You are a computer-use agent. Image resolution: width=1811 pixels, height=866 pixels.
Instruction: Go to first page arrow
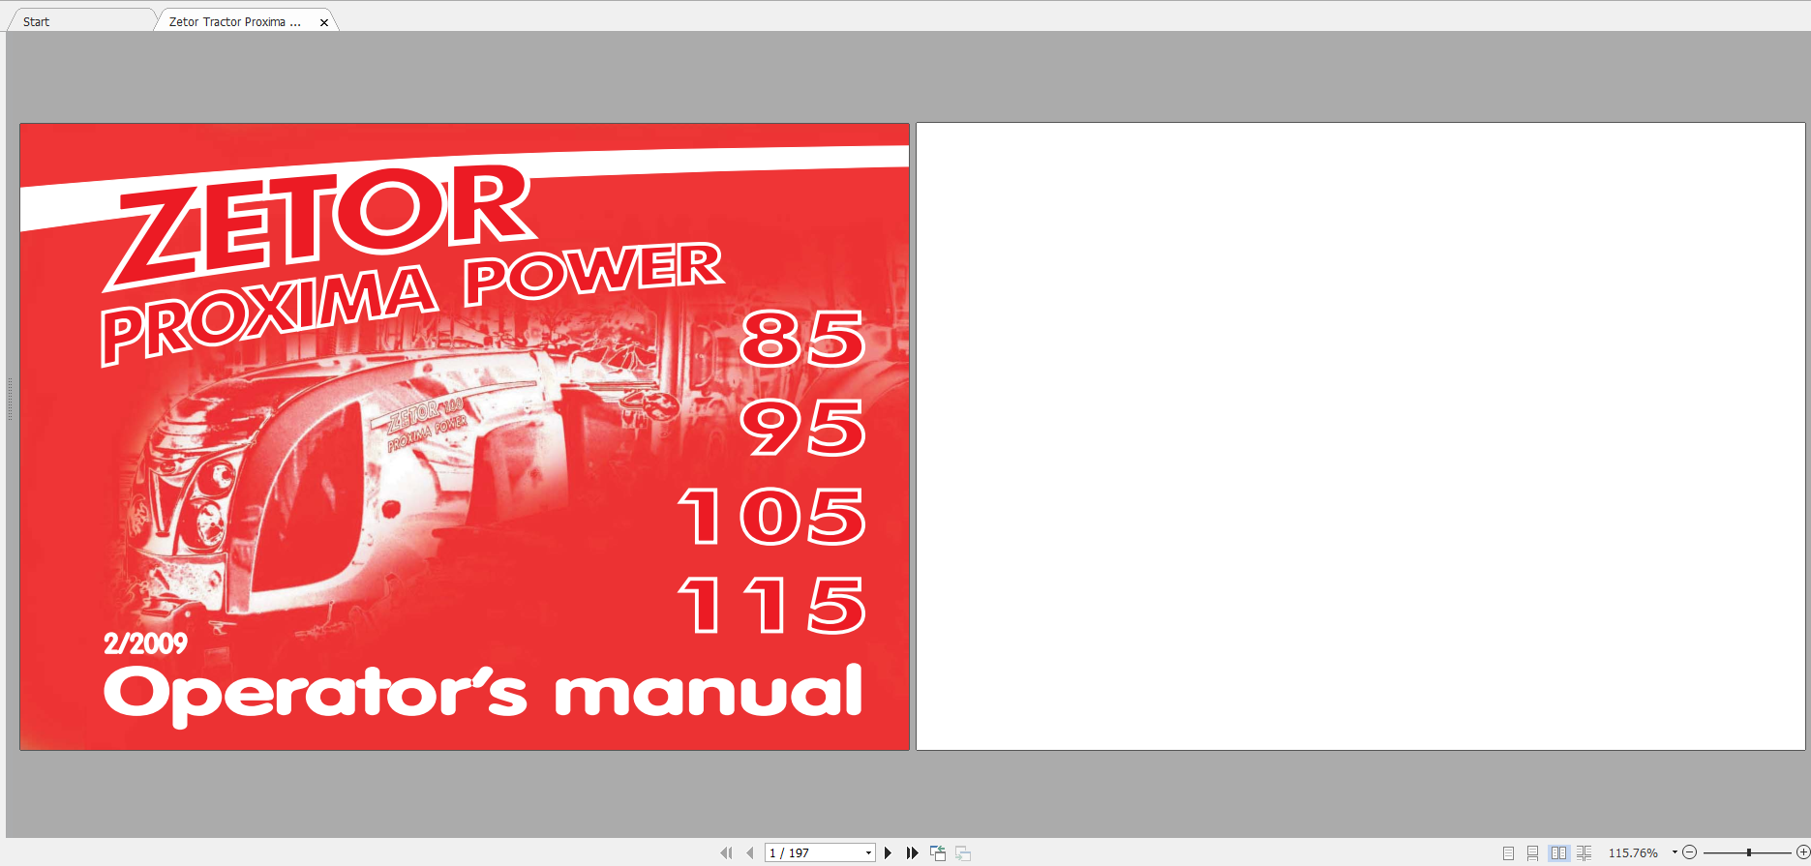(726, 852)
